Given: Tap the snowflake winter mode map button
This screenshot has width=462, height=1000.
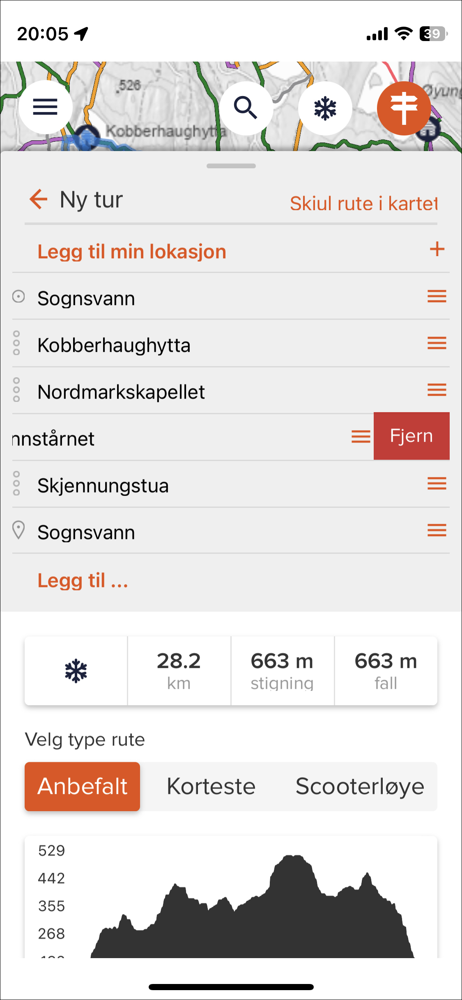Looking at the screenshot, I should [325, 108].
